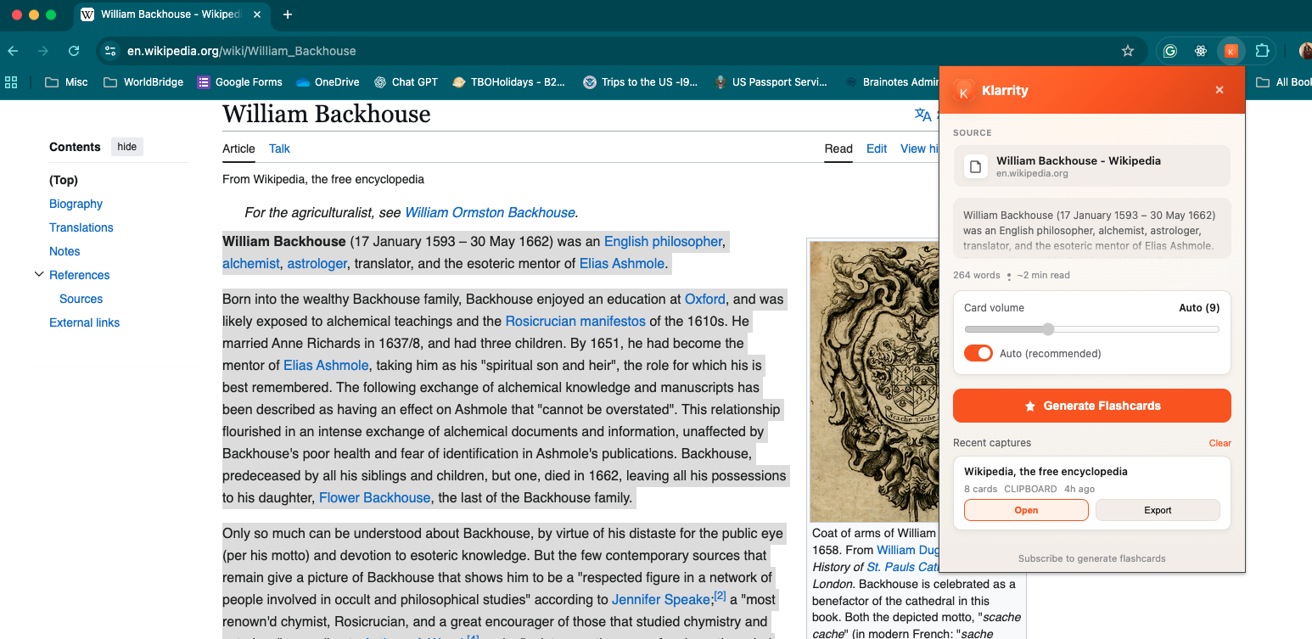This screenshot has width=1312, height=639.
Task: Switch to the Article tab
Action: click(x=238, y=149)
